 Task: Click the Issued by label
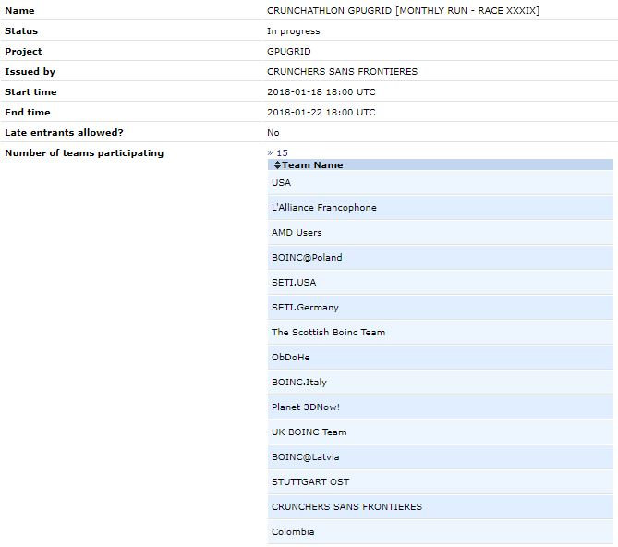[x=30, y=72]
